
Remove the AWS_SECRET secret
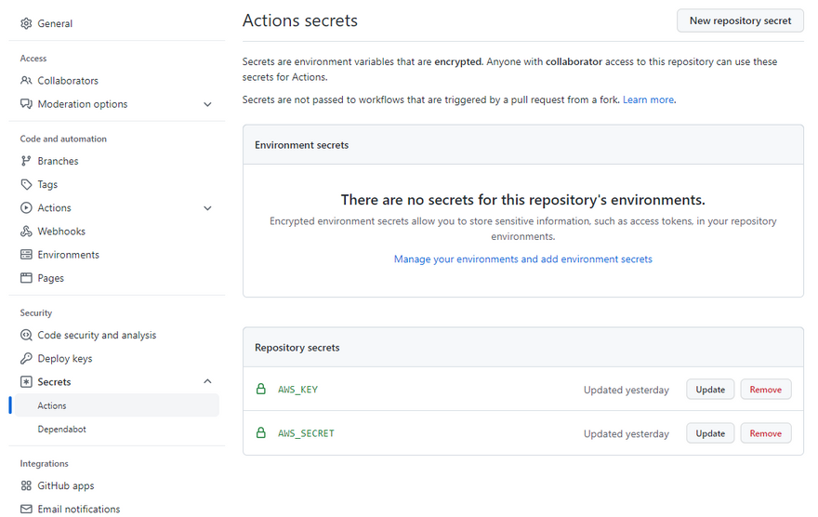coord(766,433)
